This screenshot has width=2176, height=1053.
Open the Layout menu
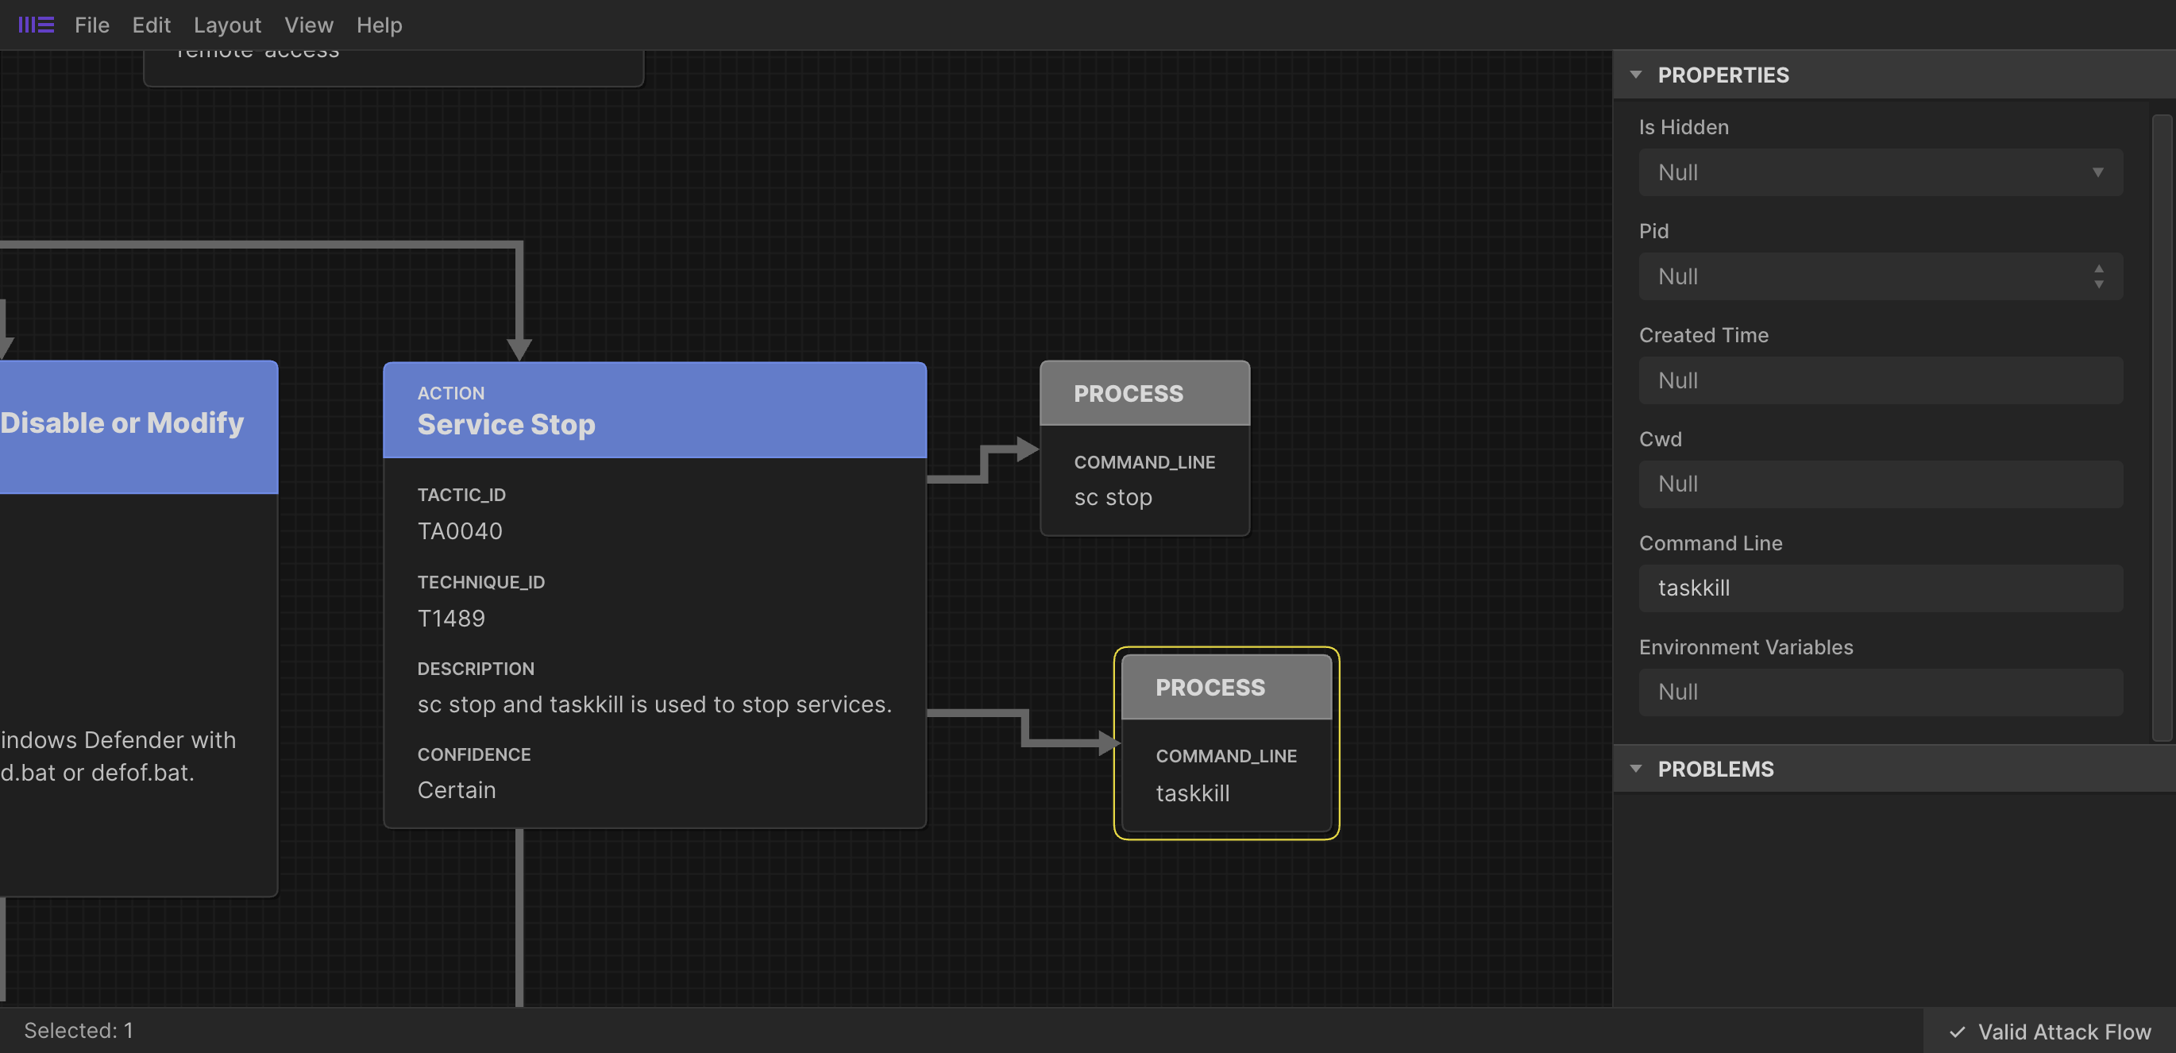226,25
